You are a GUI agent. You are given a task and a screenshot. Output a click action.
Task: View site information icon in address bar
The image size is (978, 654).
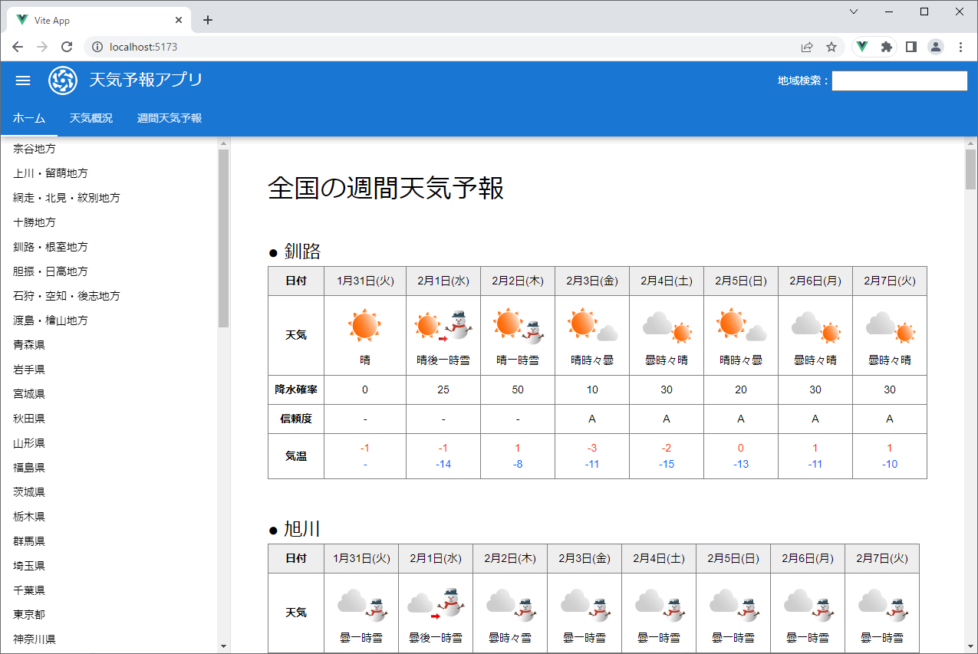(x=97, y=47)
